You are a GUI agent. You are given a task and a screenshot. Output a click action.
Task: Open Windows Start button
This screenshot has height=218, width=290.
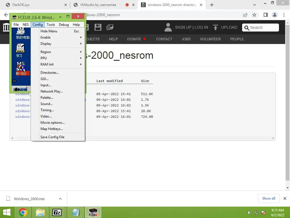(x=7, y=212)
